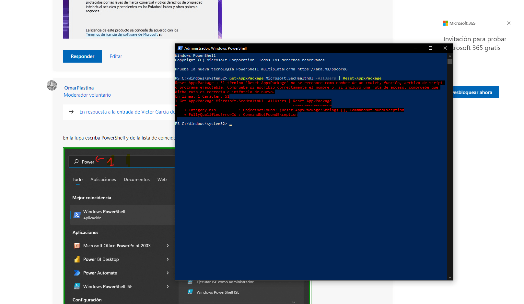The image size is (524, 304).
Task: Click the reply arrow icon beside 'En respuesta'
Action: pyautogui.click(x=71, y=112)
